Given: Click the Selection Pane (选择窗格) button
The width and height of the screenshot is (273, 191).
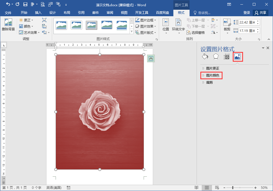Looking at the screenshot, I should (196, 32).
